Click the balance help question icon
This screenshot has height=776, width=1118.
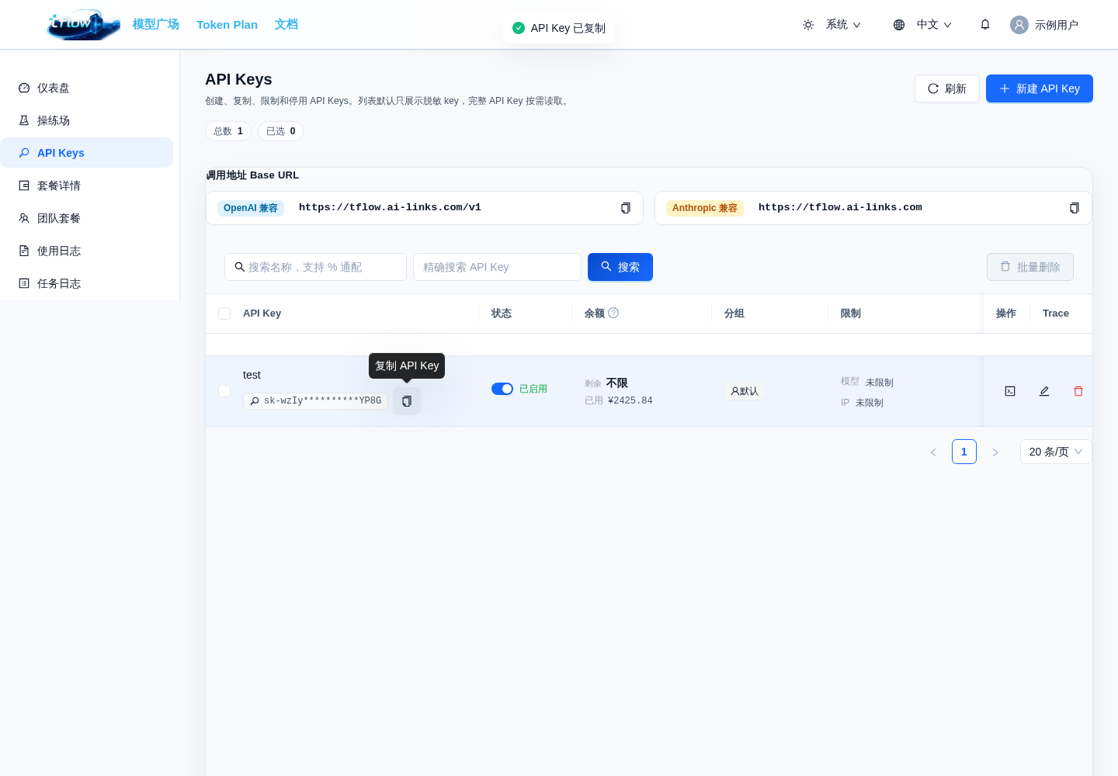coord(613,313)
